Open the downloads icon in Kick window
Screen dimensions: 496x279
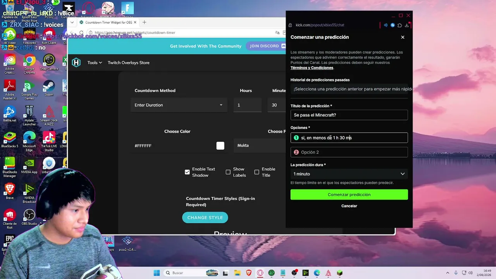coord(406,25)
